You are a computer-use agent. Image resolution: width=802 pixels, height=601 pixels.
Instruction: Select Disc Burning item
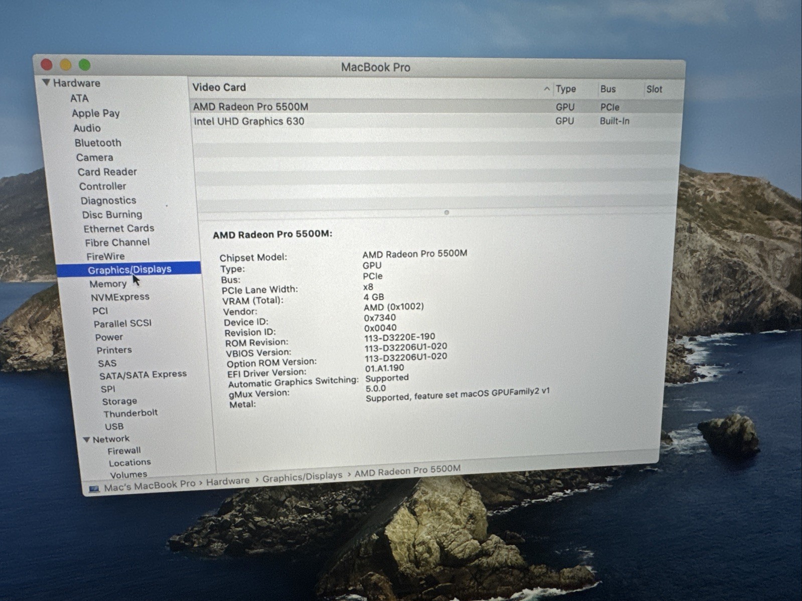112,215
